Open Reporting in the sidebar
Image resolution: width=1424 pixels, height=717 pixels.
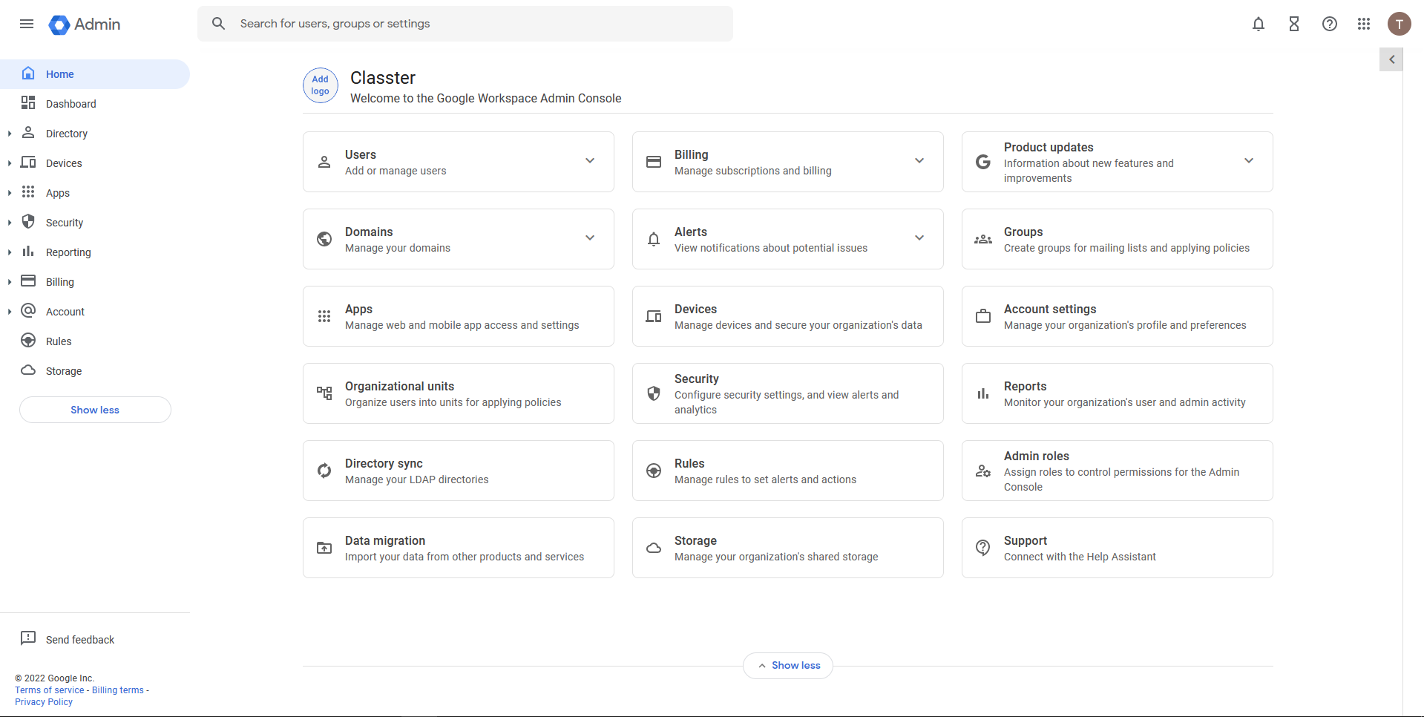pyautogui.click(x=95, y=252)
